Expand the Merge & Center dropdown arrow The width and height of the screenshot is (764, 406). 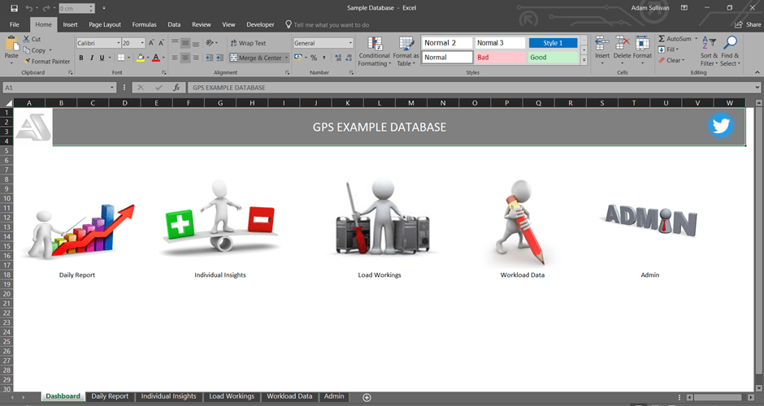coord(287,58)
